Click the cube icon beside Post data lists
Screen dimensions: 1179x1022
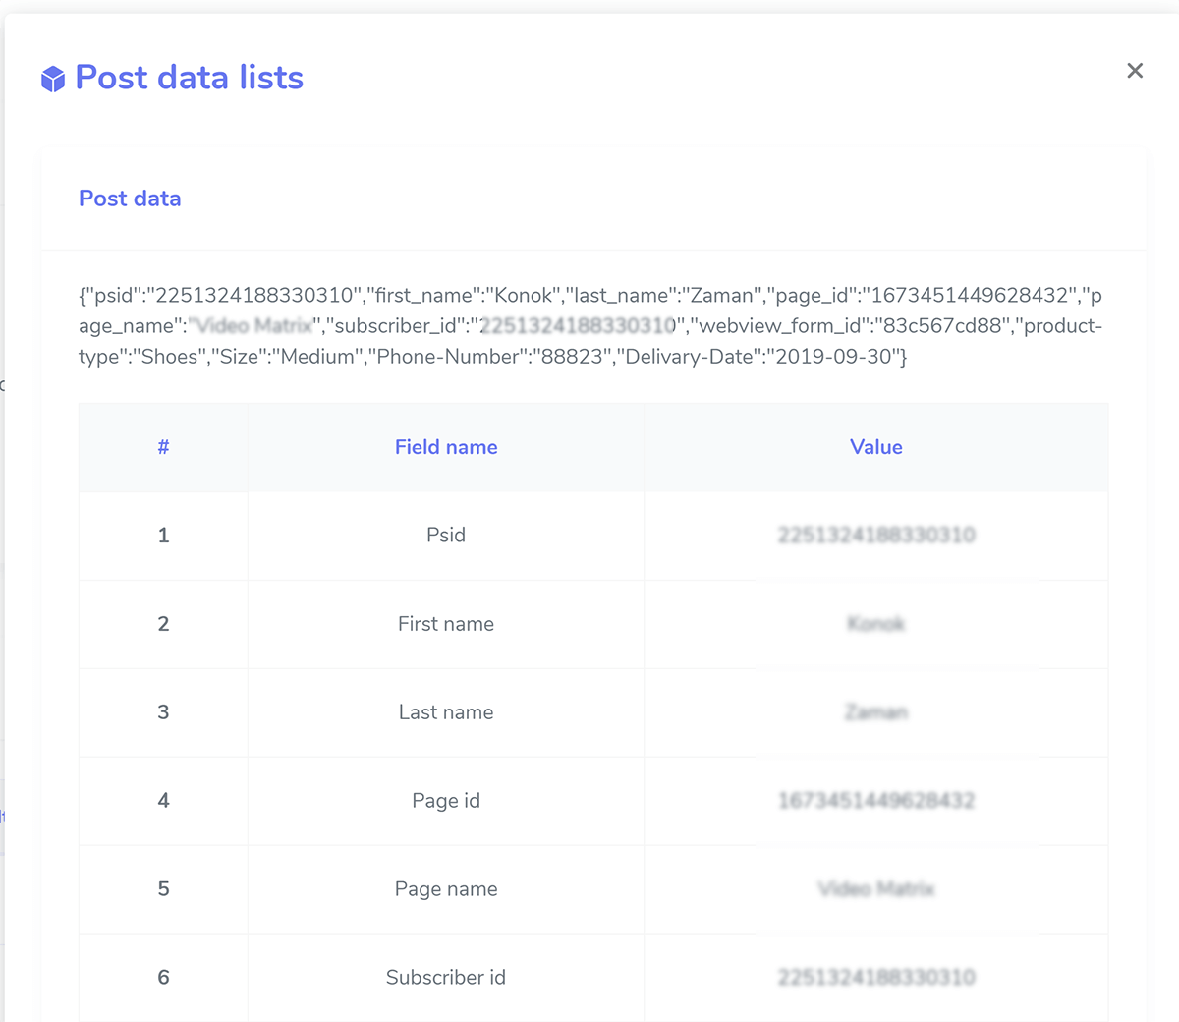53,79
